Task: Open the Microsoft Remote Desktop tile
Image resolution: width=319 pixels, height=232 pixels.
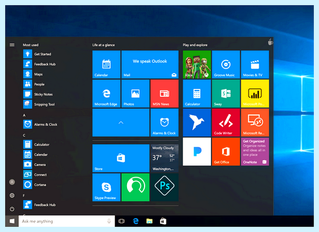Action: 255,122
